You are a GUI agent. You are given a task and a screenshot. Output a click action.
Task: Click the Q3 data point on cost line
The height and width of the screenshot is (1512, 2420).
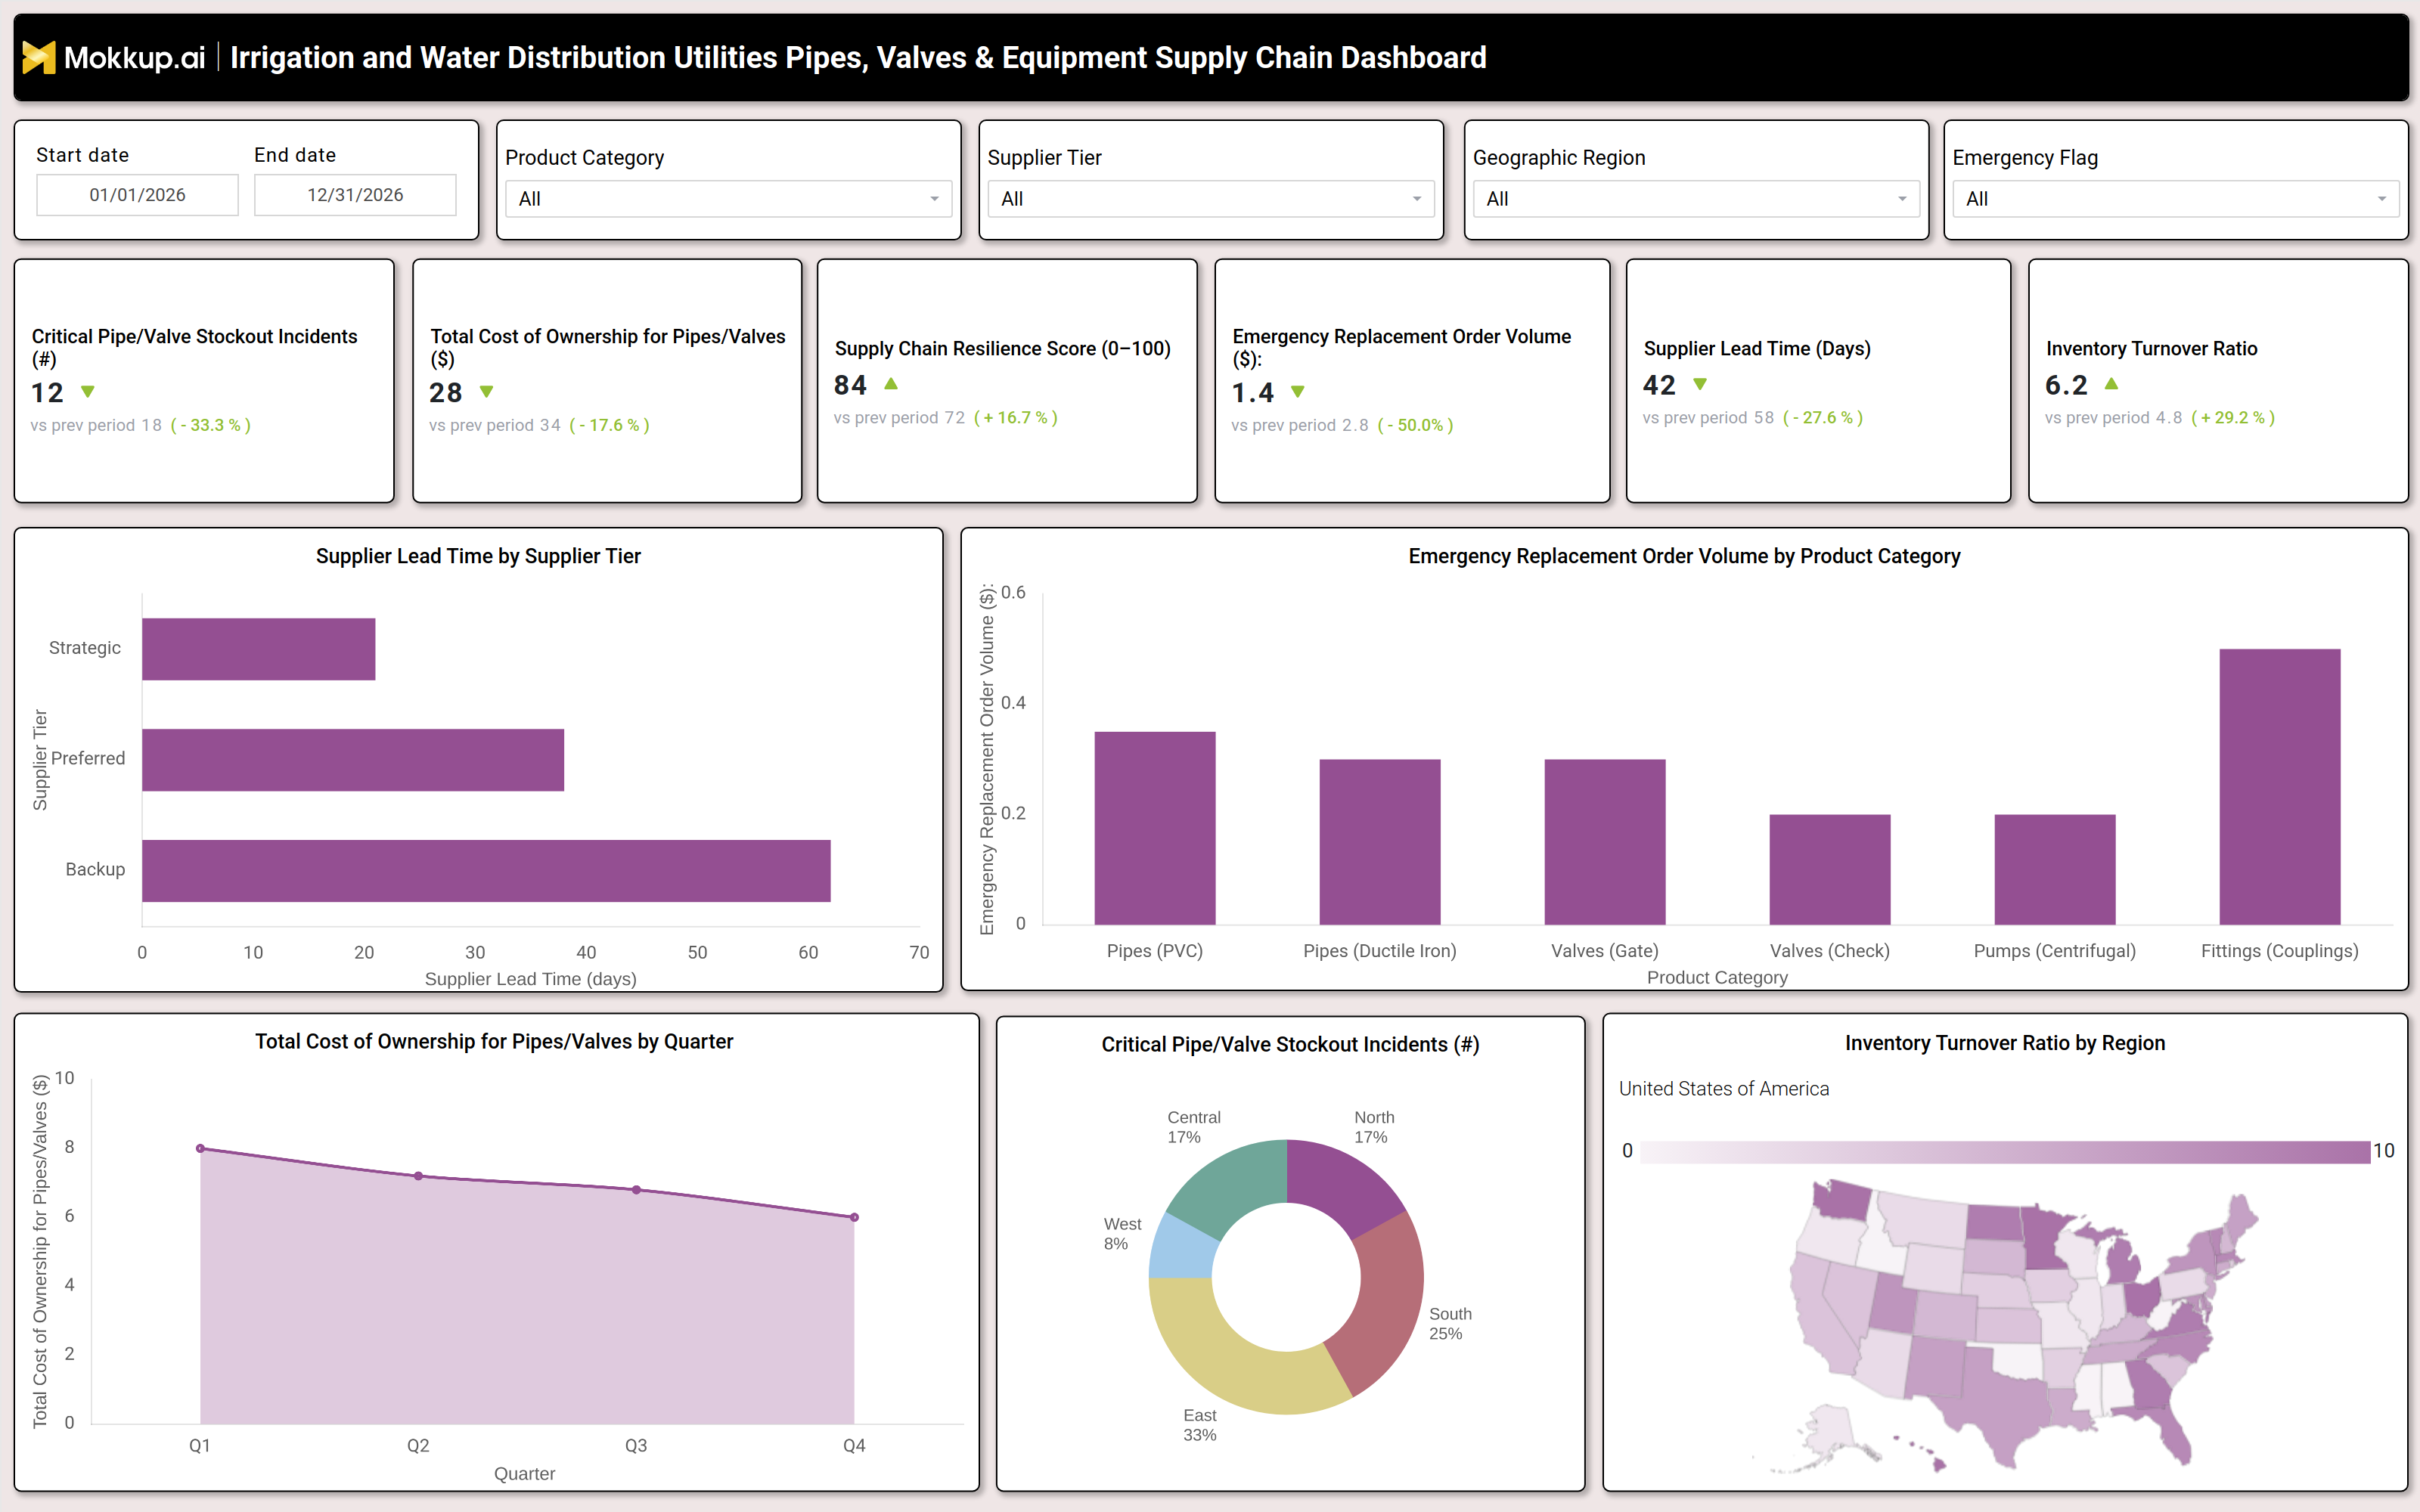click(x=636, y=1190)
